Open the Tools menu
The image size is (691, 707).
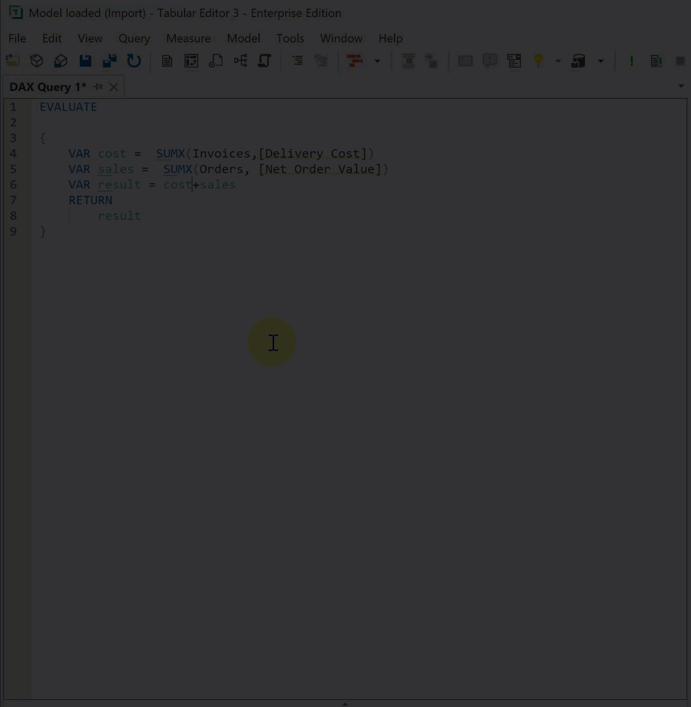tap(290, 38)
